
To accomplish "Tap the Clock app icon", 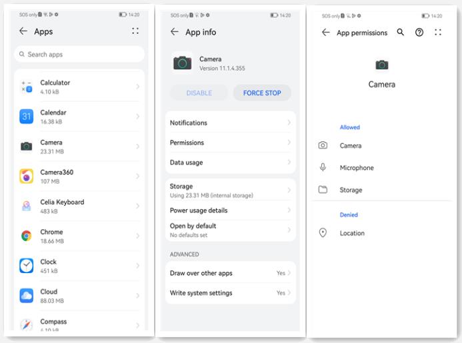I will pos(27,266).
